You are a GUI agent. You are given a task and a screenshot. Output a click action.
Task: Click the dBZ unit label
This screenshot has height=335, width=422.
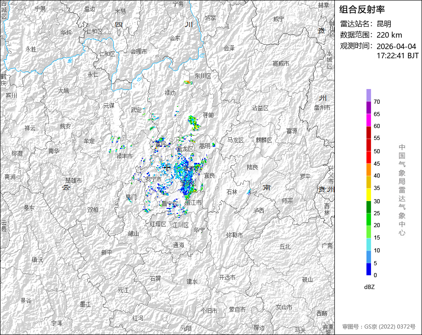[x=369, y=287]
